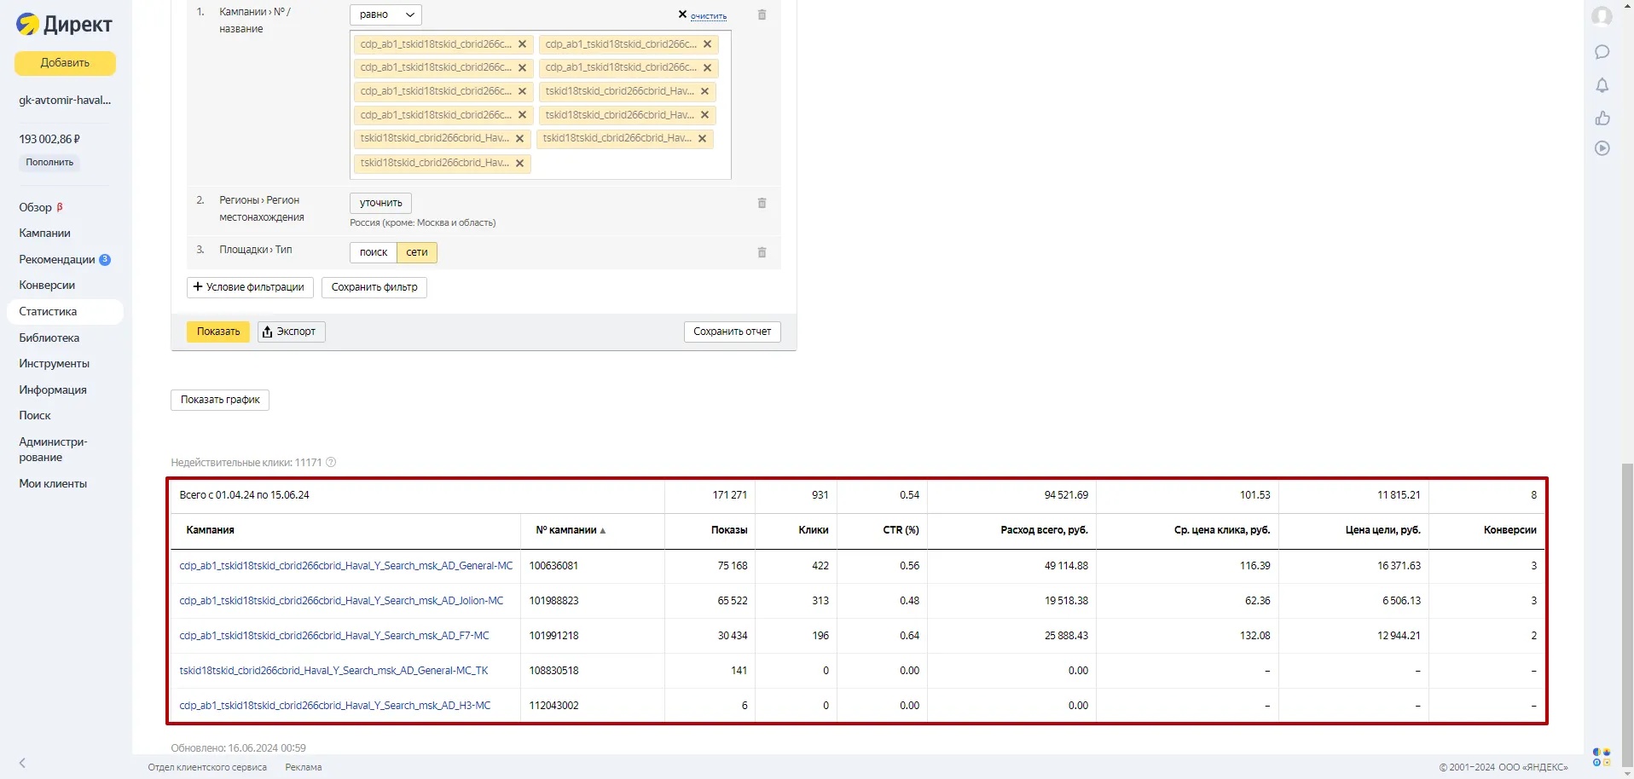Click the page vertical scrollbar

point(1627,597)
